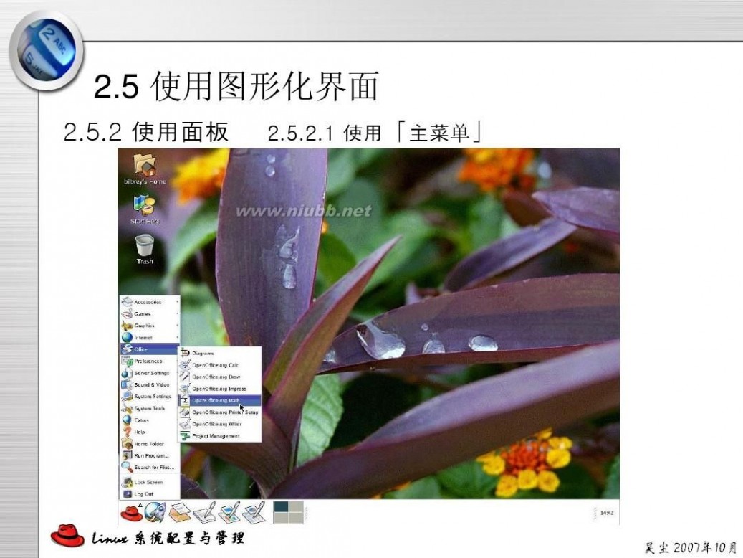Choose Run Program... from the main menu
743x558 pixels.
coord(150,455)
